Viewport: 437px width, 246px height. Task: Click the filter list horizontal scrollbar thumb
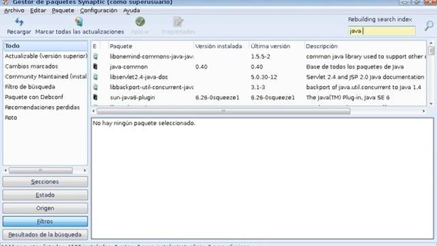(x=41, y=170)
